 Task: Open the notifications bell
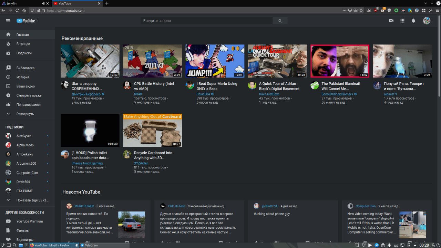point(413,21)
